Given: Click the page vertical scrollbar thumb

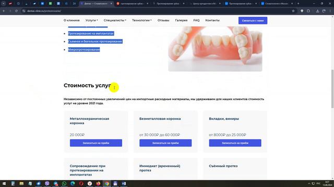Looking at the screenshot, I should point(332,89).
